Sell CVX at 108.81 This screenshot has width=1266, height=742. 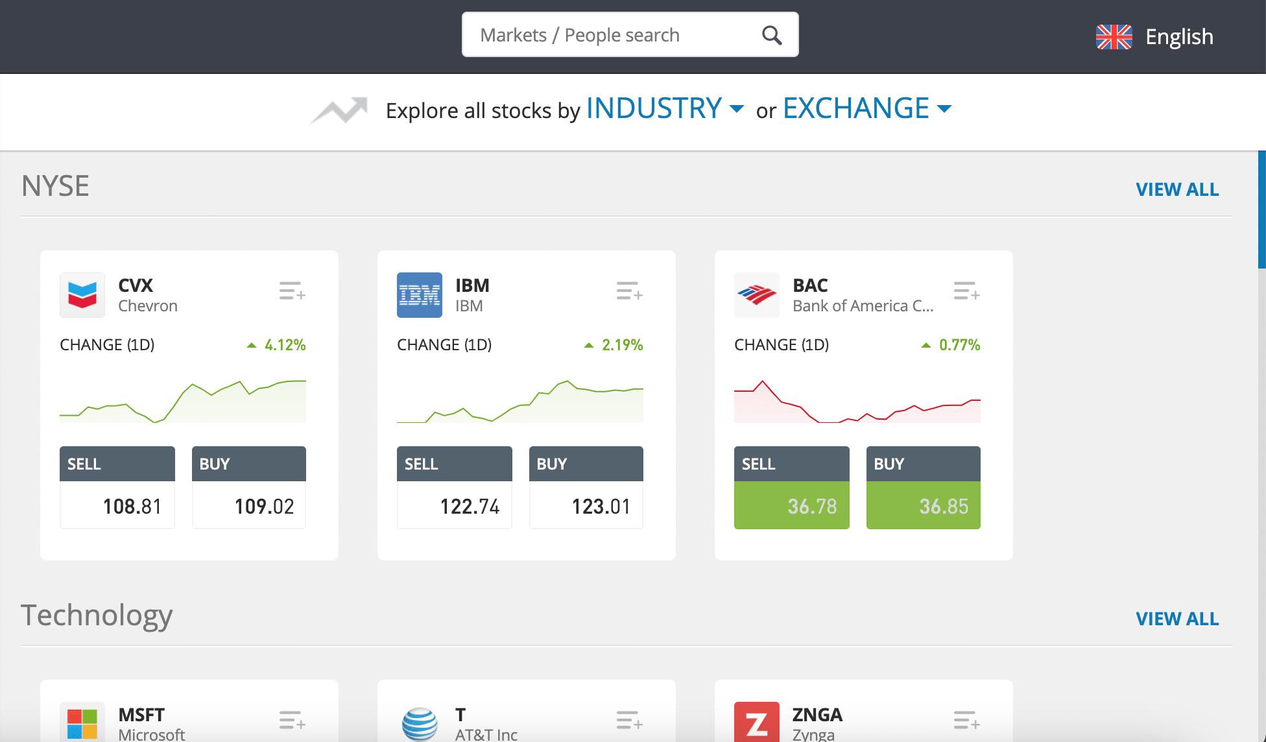(117, 488)
